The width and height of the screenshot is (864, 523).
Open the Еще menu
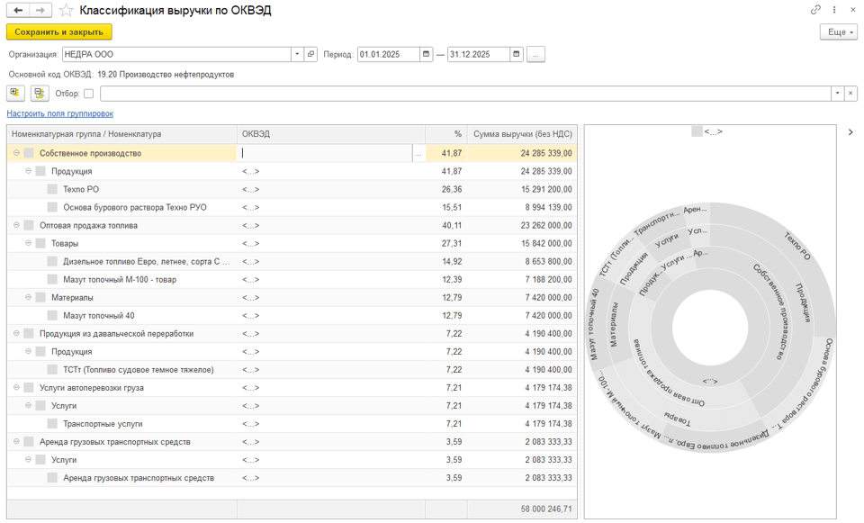tap(838, 32)
